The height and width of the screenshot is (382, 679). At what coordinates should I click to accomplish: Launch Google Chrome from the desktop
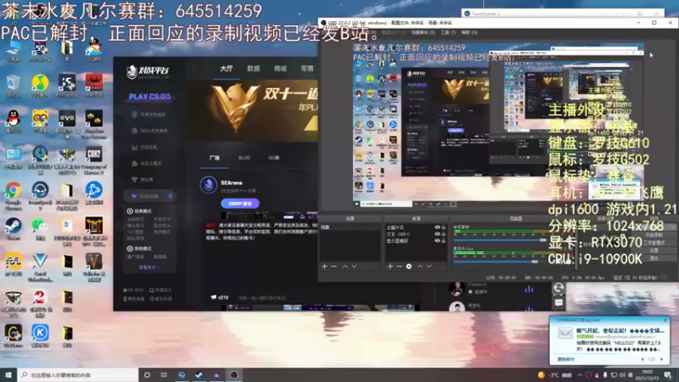(x=13, y=194)
